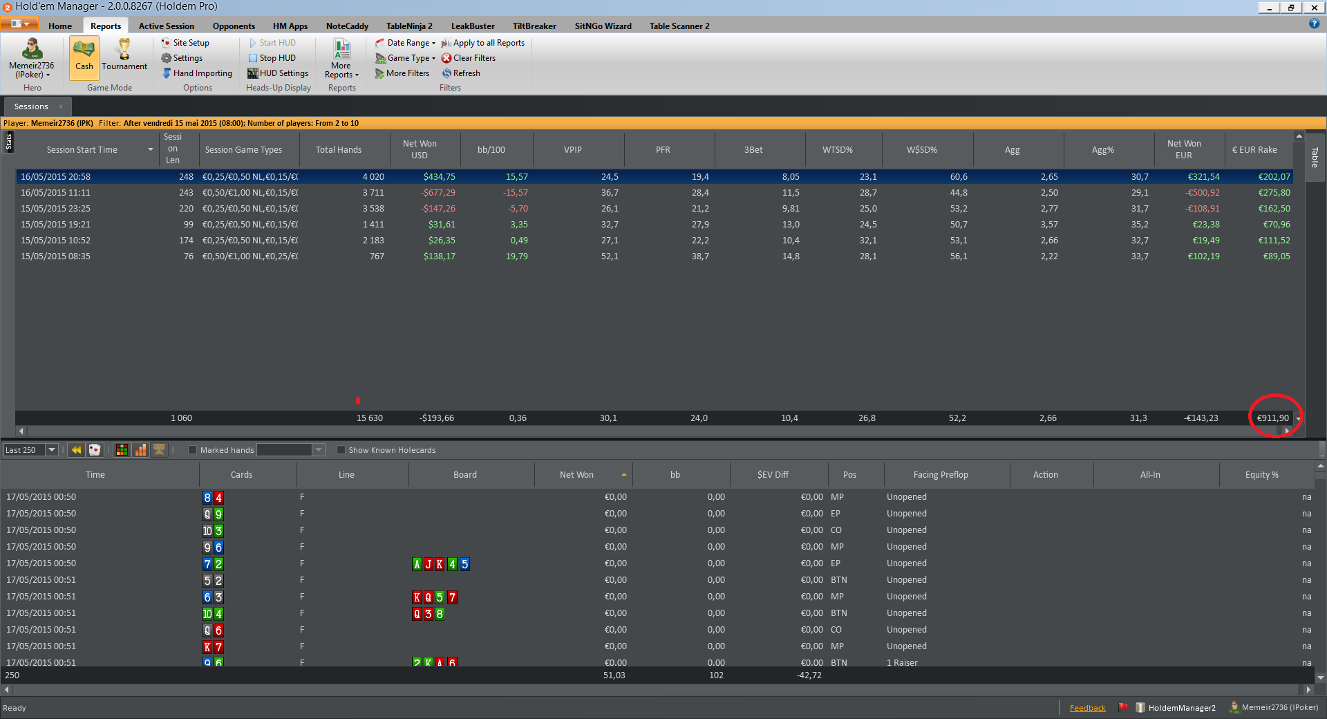Open Game Type filter dropdown
1327x719 pixels.
(406, 58)
